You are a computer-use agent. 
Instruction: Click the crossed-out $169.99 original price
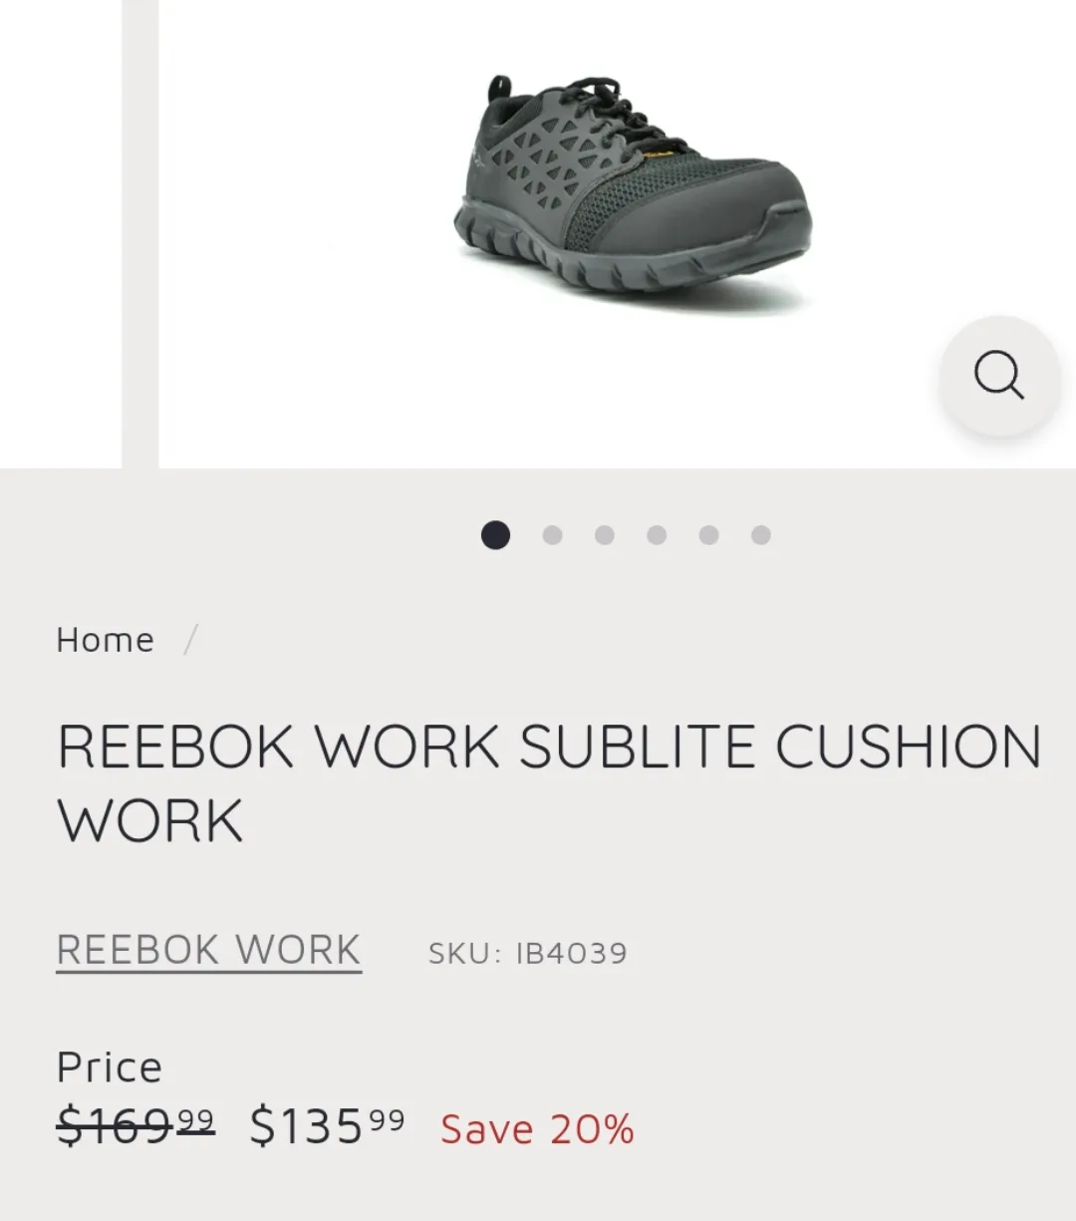click(135, 1126)
